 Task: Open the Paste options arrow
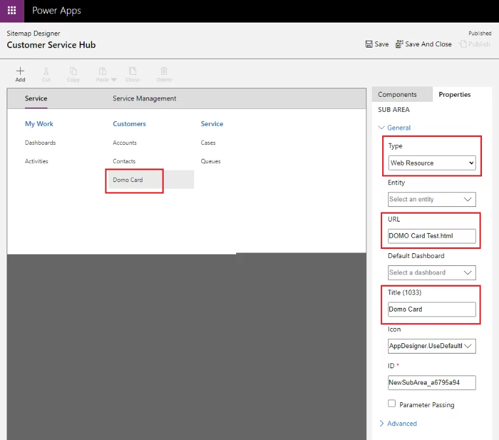114,80
